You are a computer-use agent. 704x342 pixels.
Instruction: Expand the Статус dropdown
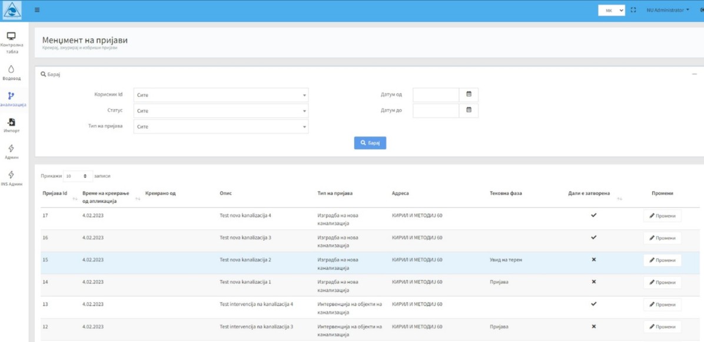click(221, 110)
